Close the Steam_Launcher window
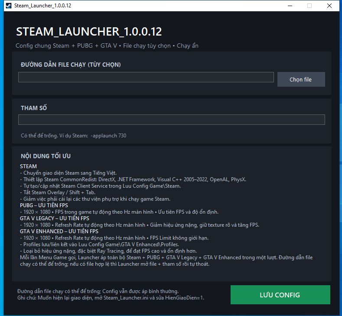 (x=329, y=6)
